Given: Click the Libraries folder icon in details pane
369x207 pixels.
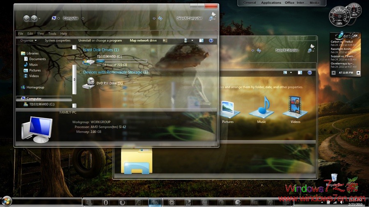Looking at the screenshot, I should pyautogui.click(x=137, y=161).
